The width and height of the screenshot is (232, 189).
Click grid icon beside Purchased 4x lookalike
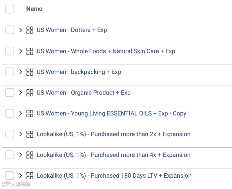tap(30, 155)
